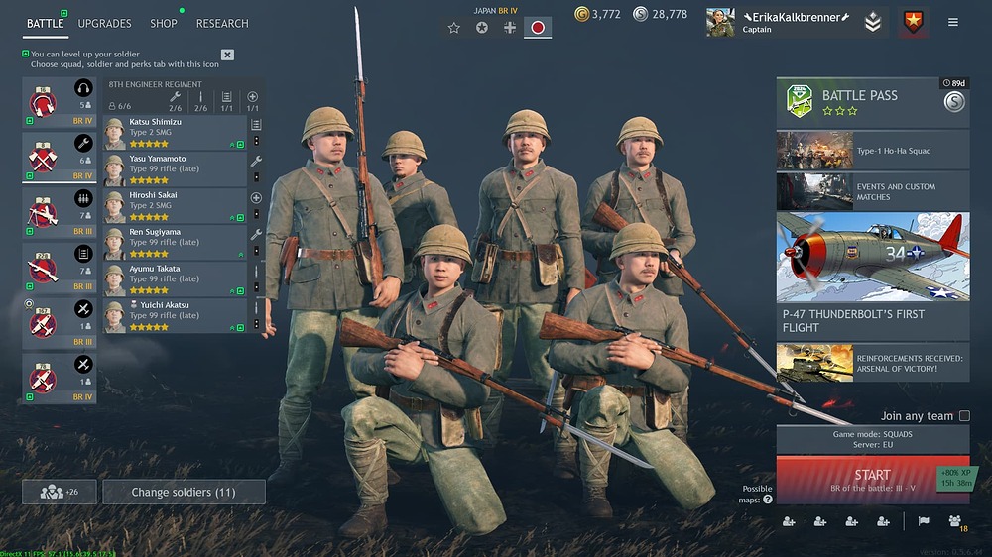The height and width of the screenshot is (557, 992).
Task: Click the START battle button
Action: tap(872, 480)
